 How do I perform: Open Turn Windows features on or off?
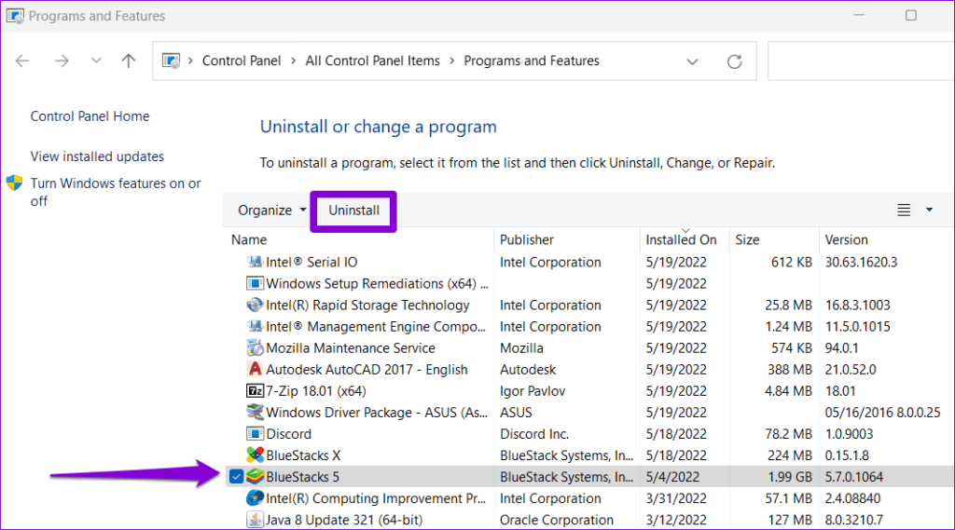pyautogui.click(x=115, y=192)
